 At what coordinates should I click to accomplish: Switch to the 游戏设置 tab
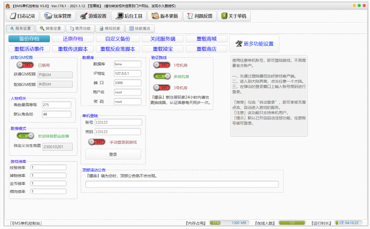[93, 16]
